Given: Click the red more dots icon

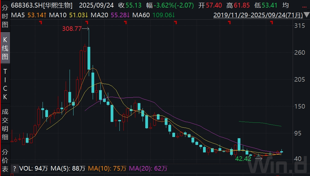Looking at the screenshot, I should tap(305, 7).
